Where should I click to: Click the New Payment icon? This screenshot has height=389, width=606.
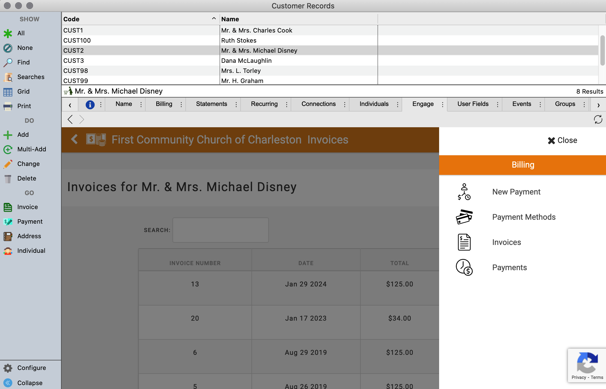click(x=464, y=192)
